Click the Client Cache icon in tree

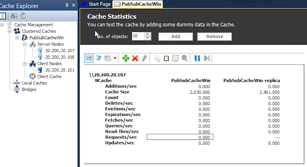pyautogui.click(x=32, y=76)
